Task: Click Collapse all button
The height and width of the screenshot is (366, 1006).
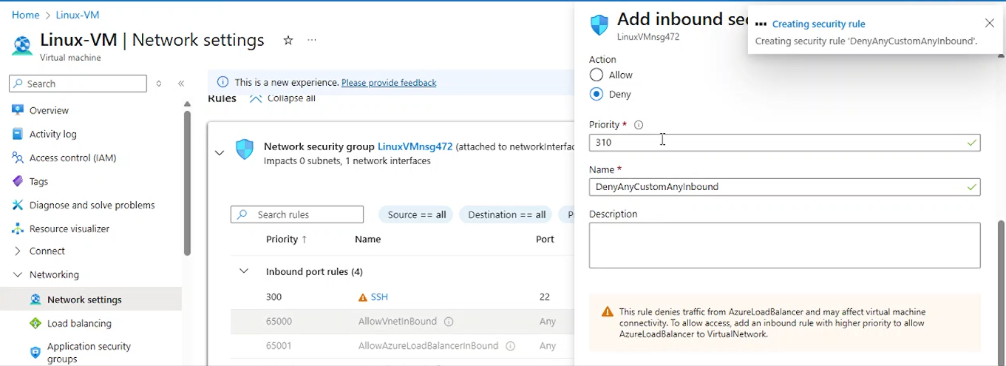Action: pyautogui.click(x=282, y=98)
